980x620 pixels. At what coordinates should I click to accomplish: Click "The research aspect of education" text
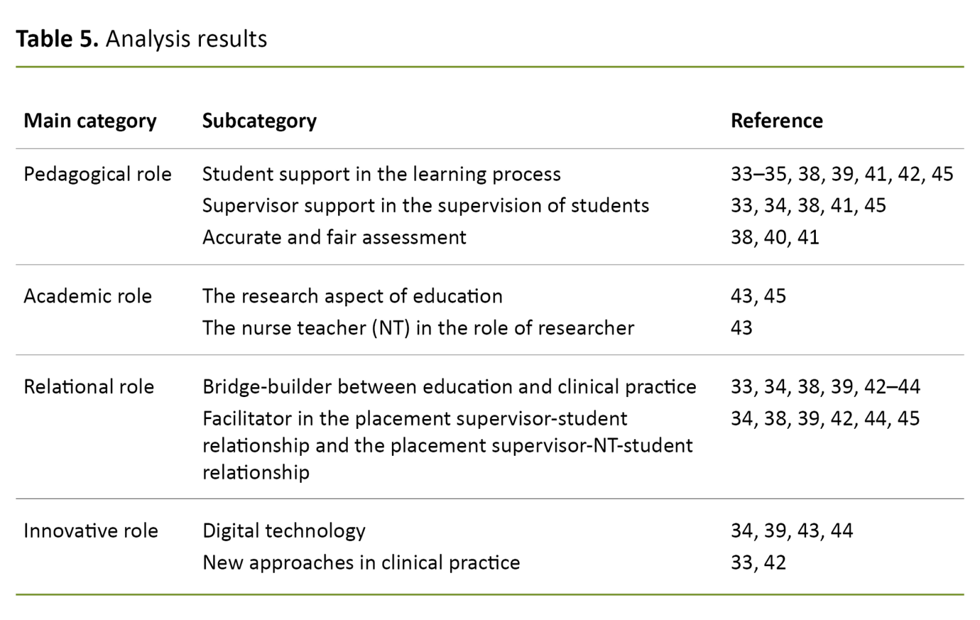[x=352, y=296]
